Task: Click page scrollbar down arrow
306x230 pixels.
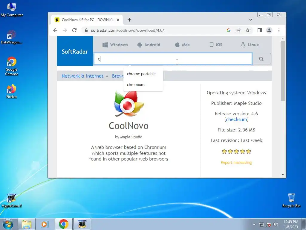Action: (x=283, y=175)
